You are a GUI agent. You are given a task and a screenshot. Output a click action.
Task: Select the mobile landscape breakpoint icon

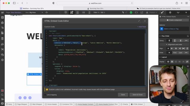coord(83,12)
